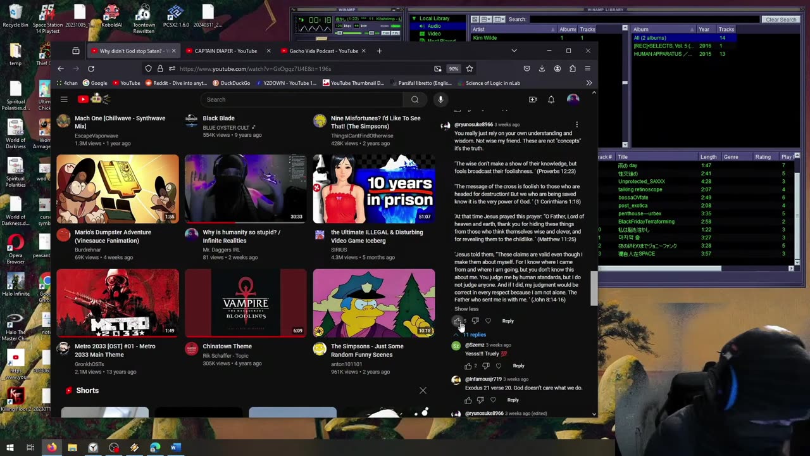This screenshot has height=456, width=810.
Task: Save to Pocket icon in Firefox
Action: (x=526, y=68)
